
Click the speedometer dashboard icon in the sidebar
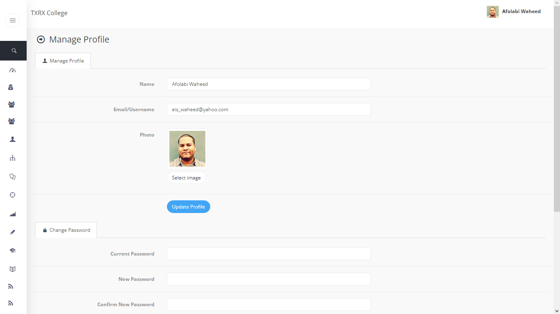(x=12, y=70)
